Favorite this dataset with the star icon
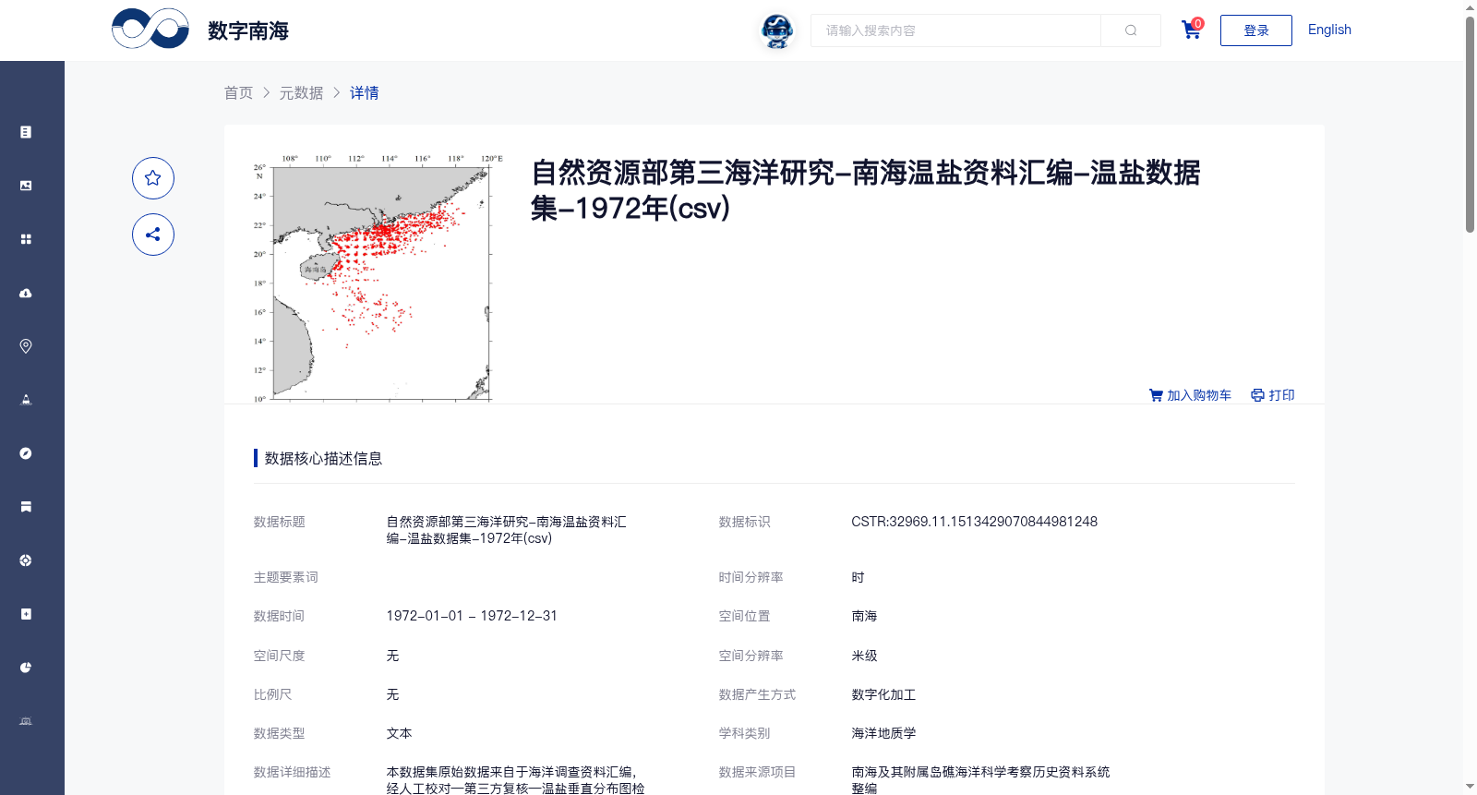 153,178
